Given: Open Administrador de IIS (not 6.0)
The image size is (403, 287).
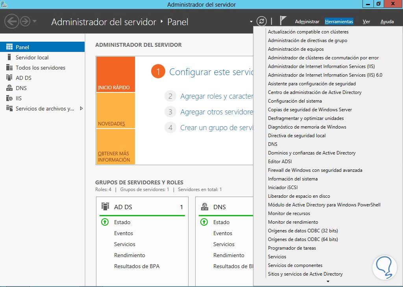Looking at the screenshot, I should click(321, 66).
